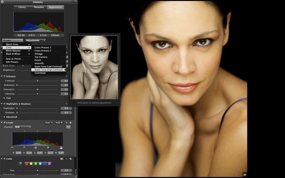285x178 pixels.
Task: Apply the Vintage preset
Action: (48, 54)
